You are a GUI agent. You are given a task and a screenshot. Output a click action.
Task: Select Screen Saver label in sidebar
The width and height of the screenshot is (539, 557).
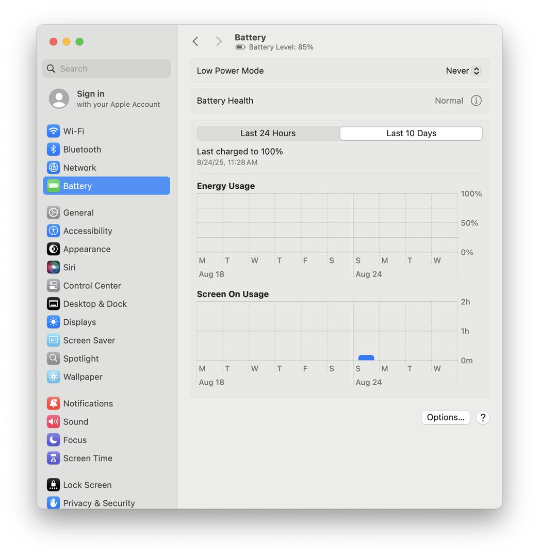pos(89,340)
